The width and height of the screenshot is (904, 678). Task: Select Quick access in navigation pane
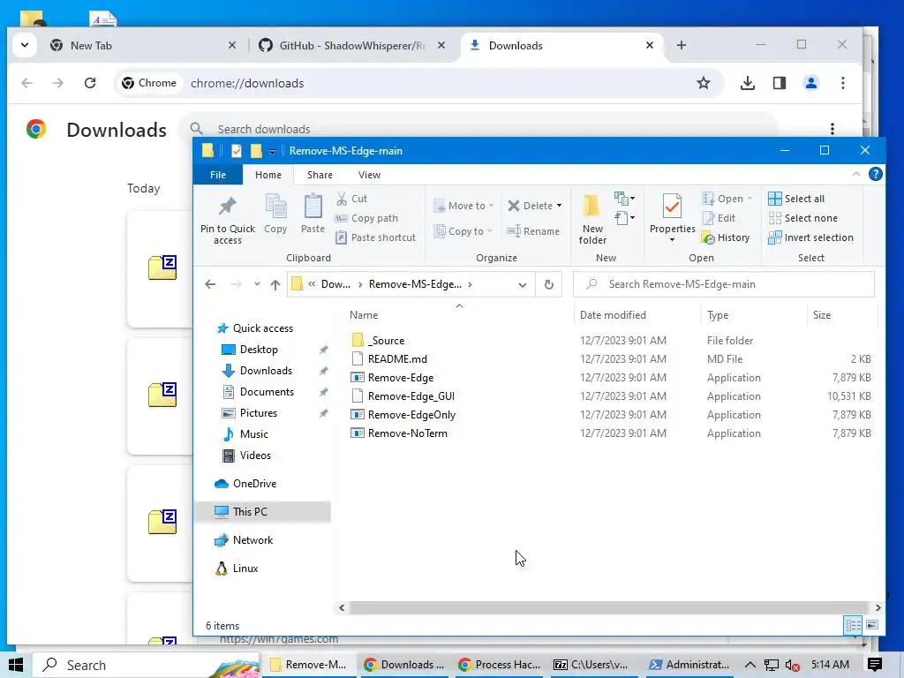[263, 328]
